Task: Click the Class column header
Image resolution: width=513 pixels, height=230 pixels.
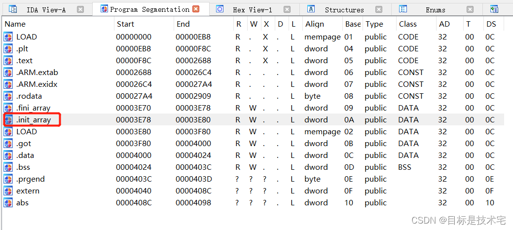Action: [407, 24]
